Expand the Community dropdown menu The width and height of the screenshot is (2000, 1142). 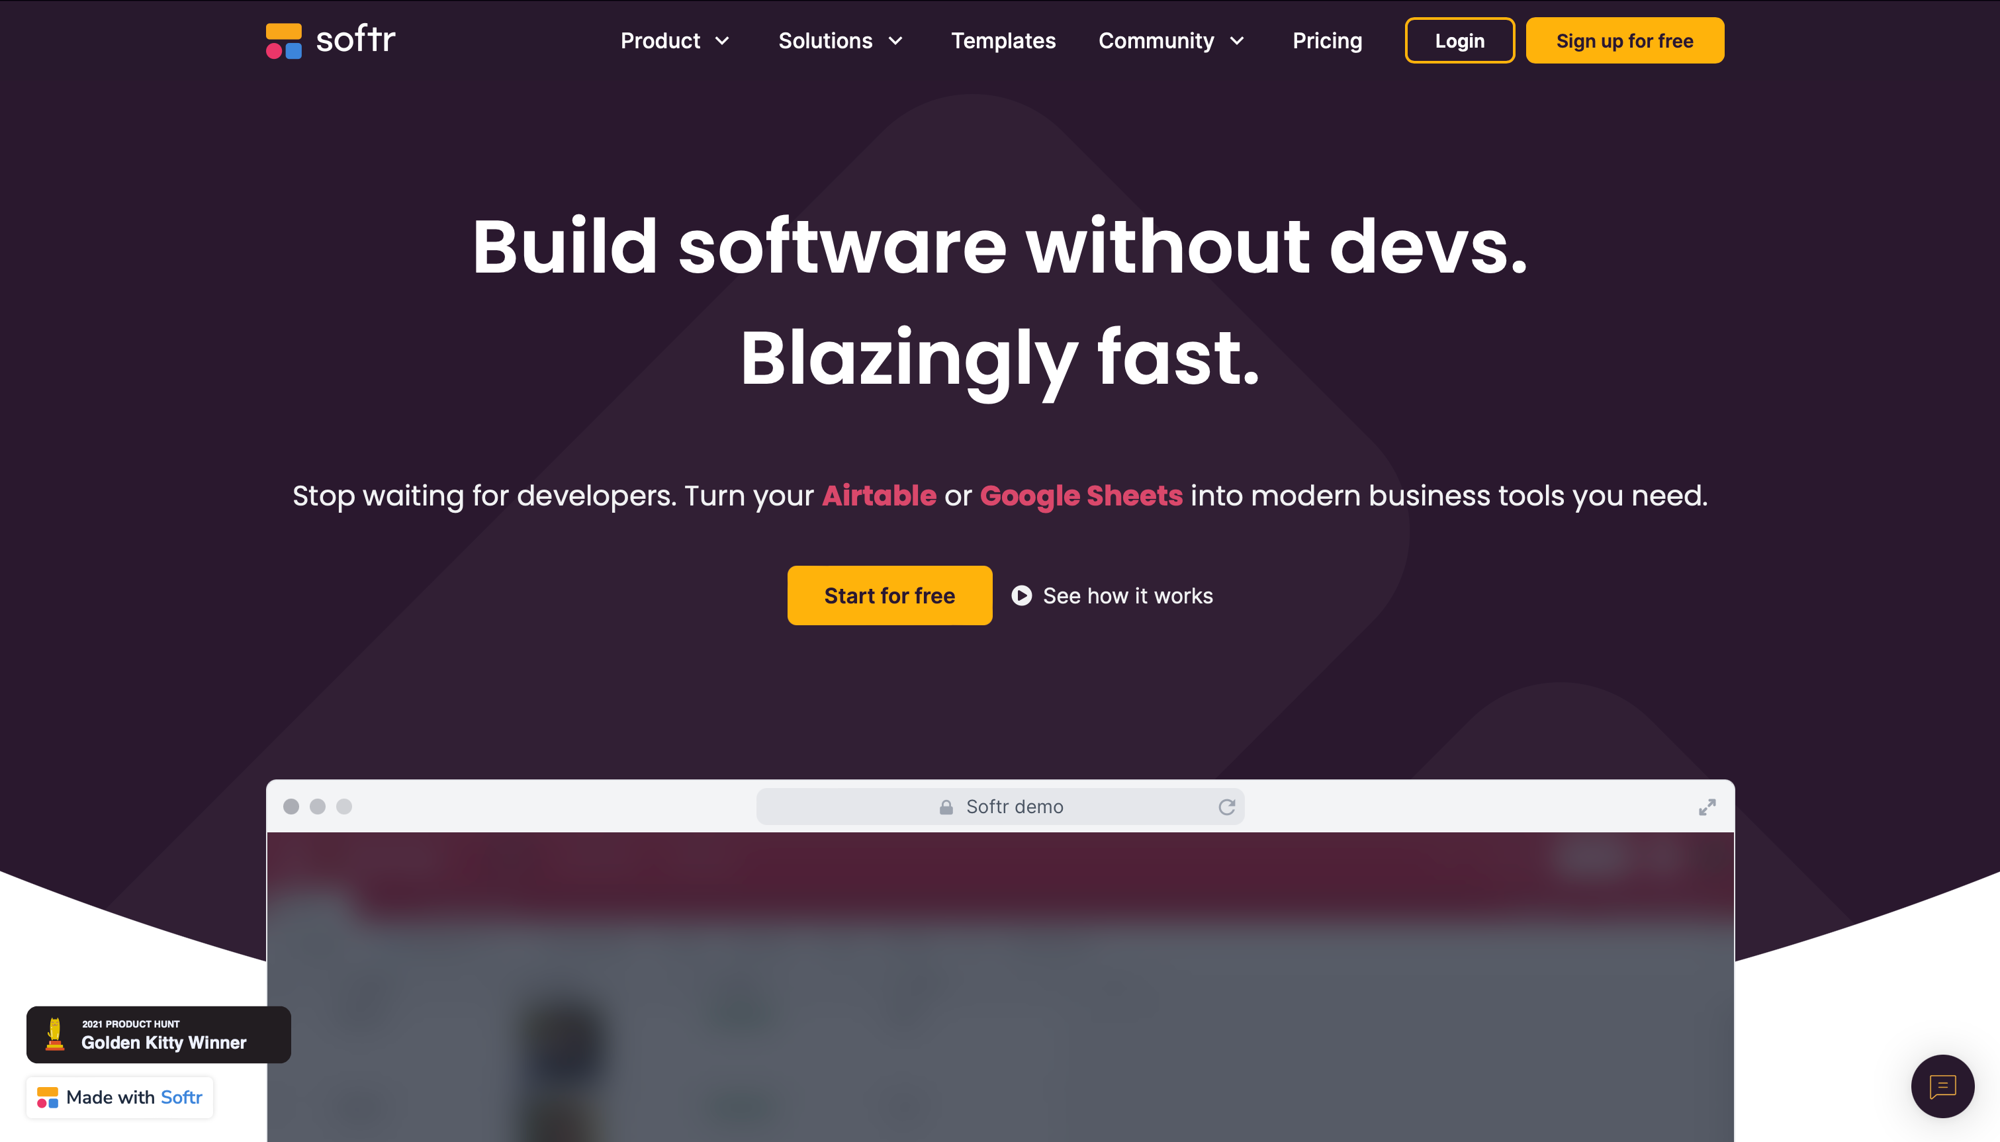click(x=1170, y=41)
